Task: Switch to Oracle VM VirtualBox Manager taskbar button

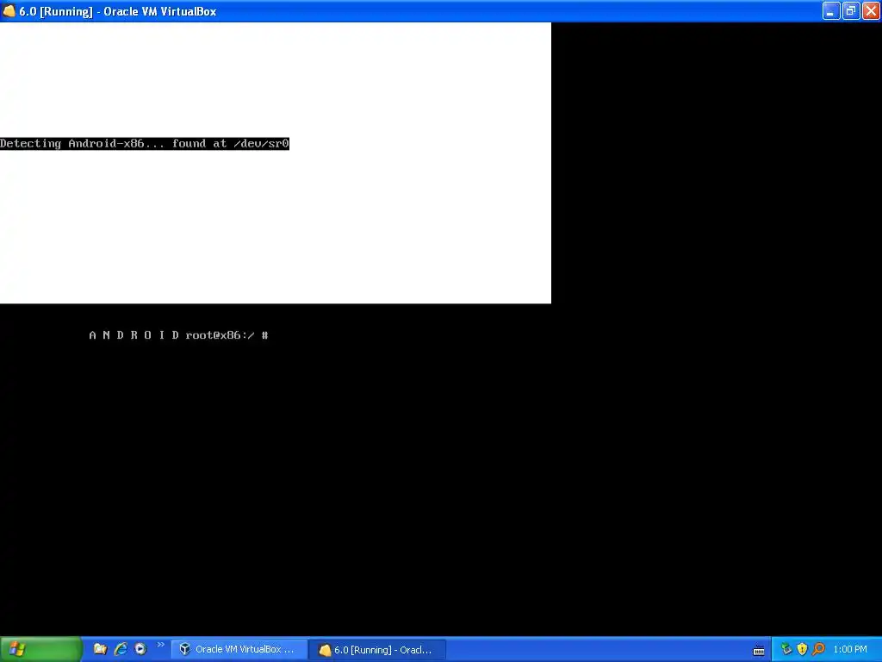Action: click(x=239, y=649)
